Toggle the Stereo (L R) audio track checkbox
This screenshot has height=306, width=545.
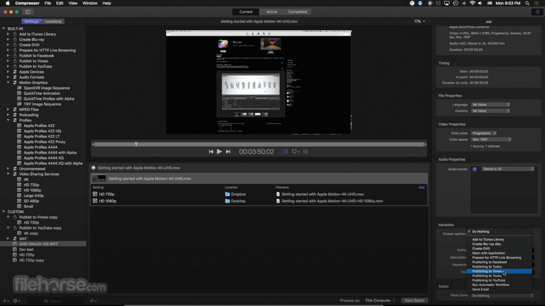(475, 169)
